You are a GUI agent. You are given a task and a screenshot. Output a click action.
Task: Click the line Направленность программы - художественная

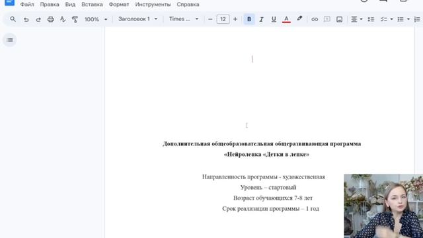coord(264,177)
